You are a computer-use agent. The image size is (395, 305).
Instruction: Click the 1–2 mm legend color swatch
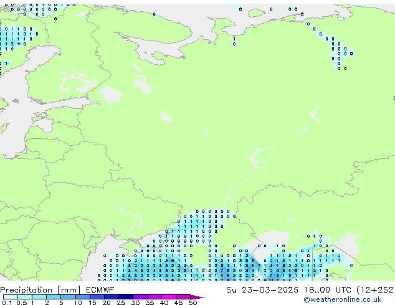tap(39, 297)
